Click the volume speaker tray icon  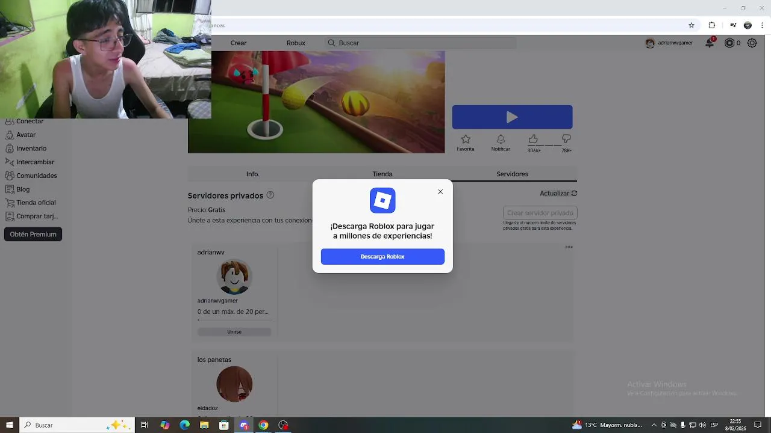coord(702,425)
